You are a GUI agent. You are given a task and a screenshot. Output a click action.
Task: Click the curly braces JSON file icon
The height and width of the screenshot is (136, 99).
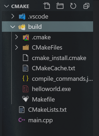(x=25, y=78)
